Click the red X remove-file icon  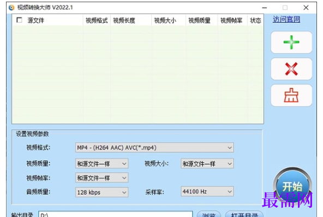pos(291,69)
